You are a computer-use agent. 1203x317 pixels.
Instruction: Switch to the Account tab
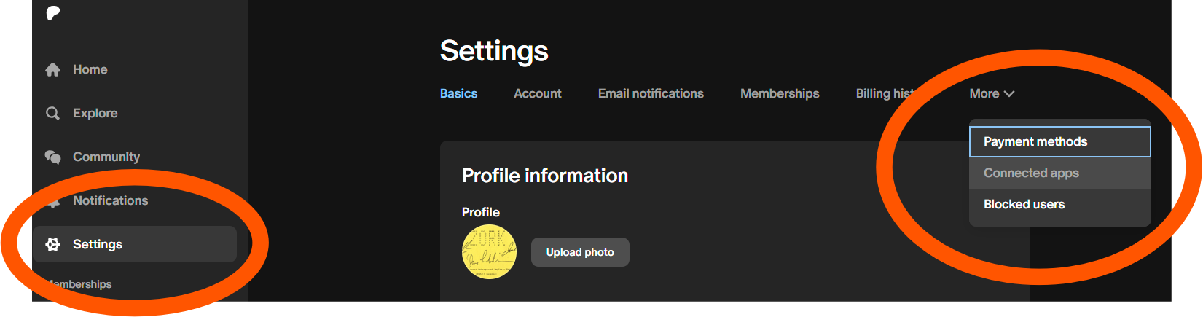point(538,94)
